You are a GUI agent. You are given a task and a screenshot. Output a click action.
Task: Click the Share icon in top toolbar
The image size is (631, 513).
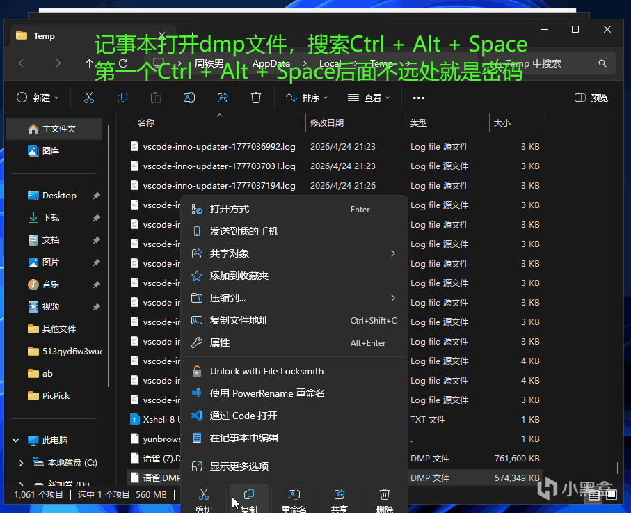[223, 97]
